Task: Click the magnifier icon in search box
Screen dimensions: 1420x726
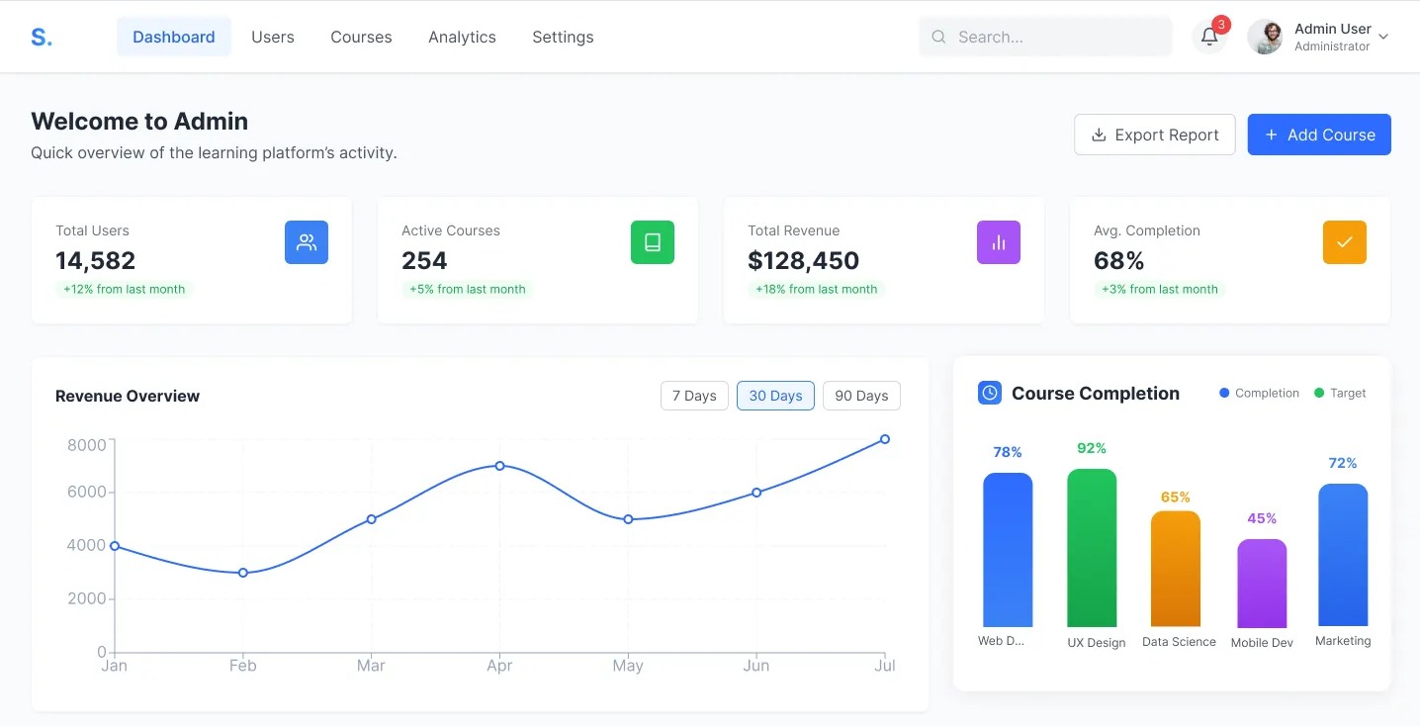Action: tap(938, 38)
